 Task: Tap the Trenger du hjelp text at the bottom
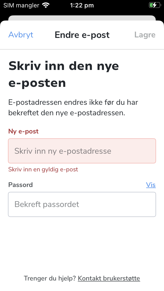(49, 278)
